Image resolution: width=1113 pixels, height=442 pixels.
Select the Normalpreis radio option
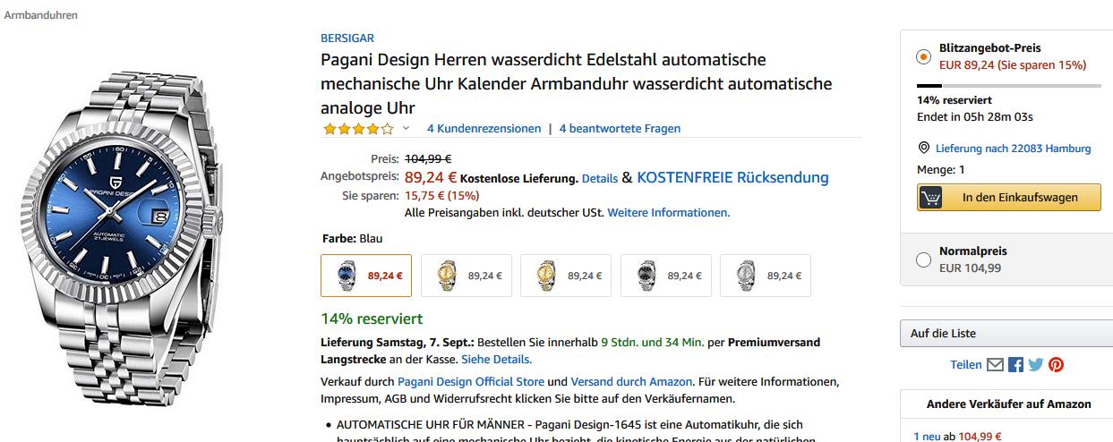click(924, 259)
